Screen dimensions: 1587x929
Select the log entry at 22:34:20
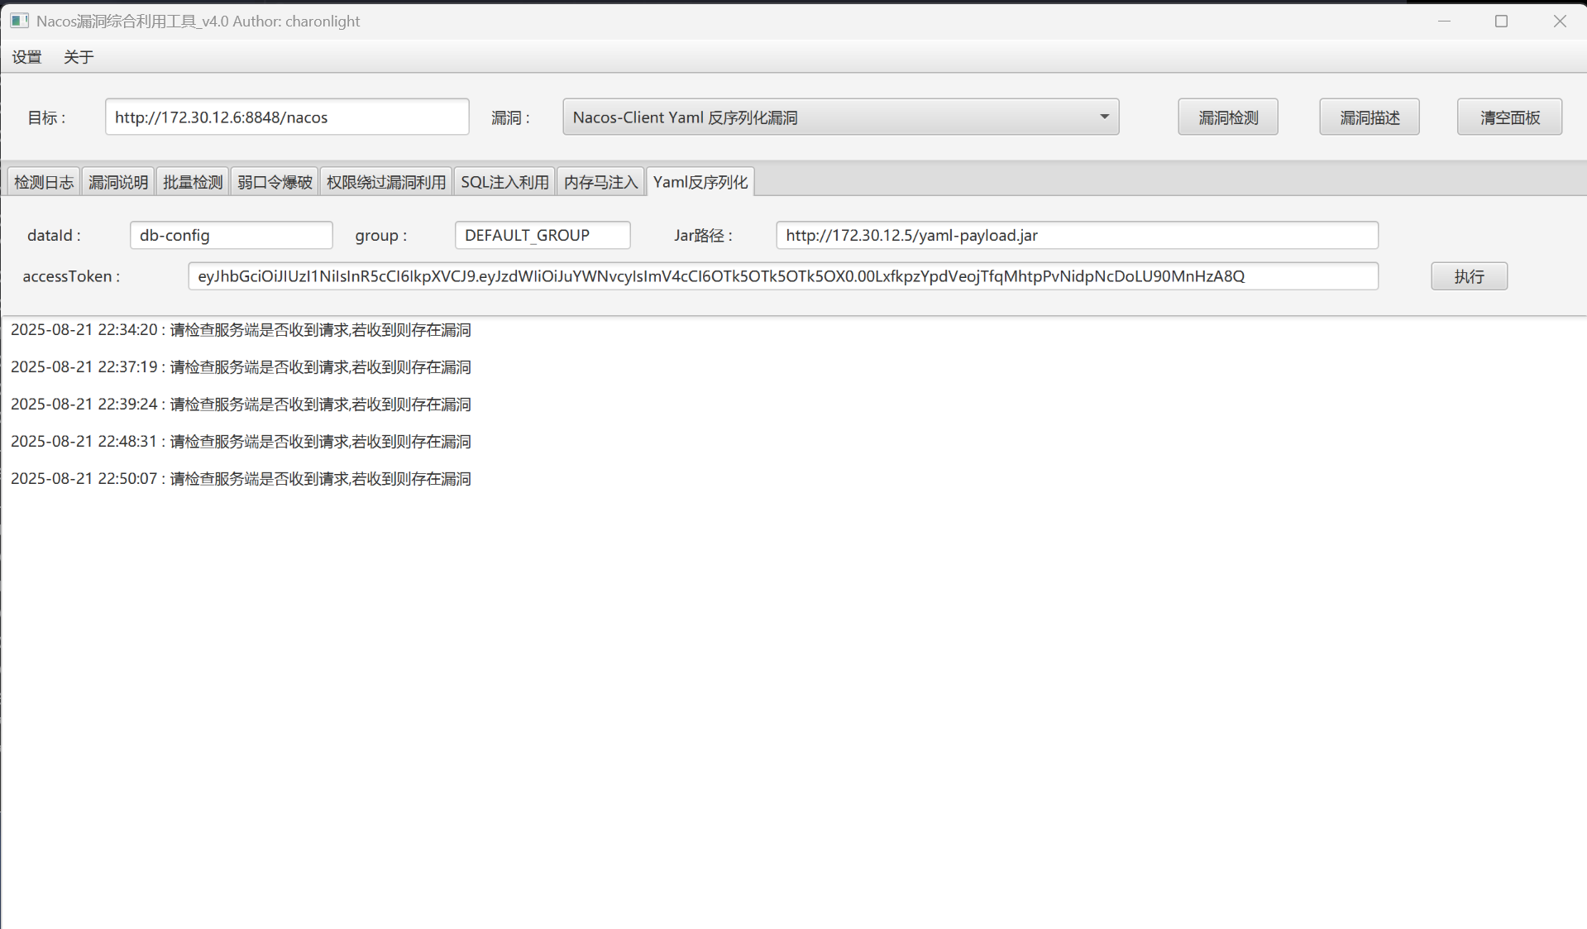241,330
